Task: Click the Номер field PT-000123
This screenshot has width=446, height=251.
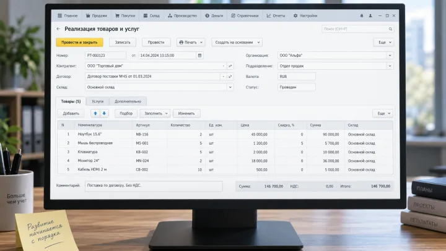Action: [x=105, y=56]
